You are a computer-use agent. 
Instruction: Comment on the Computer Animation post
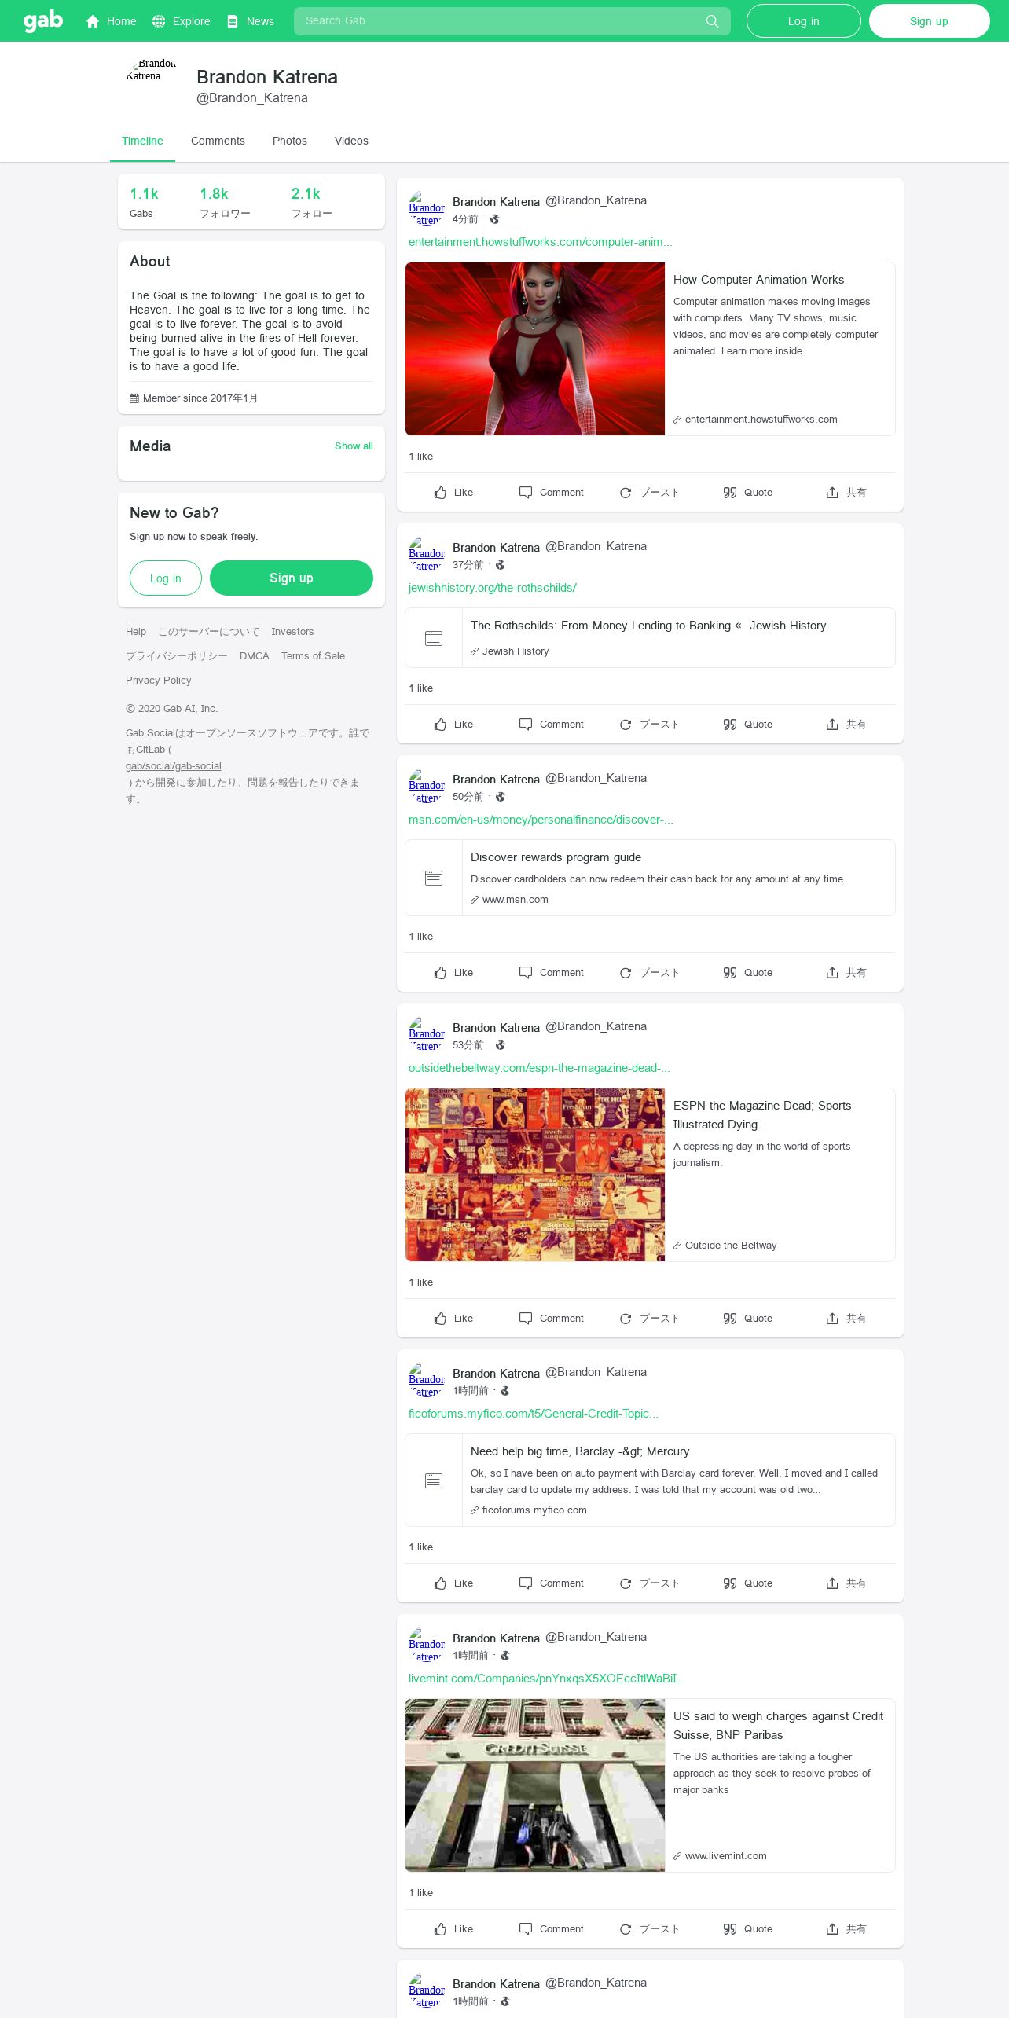(x=552, y=492)
